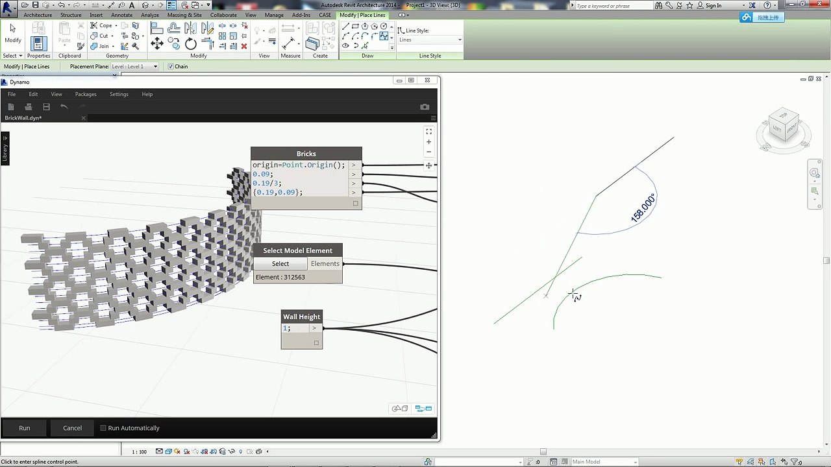The height and width of the screenshot is (467, 831).
Task: Toggle Bricks node preview checkbox
Action: coord(355,204)
